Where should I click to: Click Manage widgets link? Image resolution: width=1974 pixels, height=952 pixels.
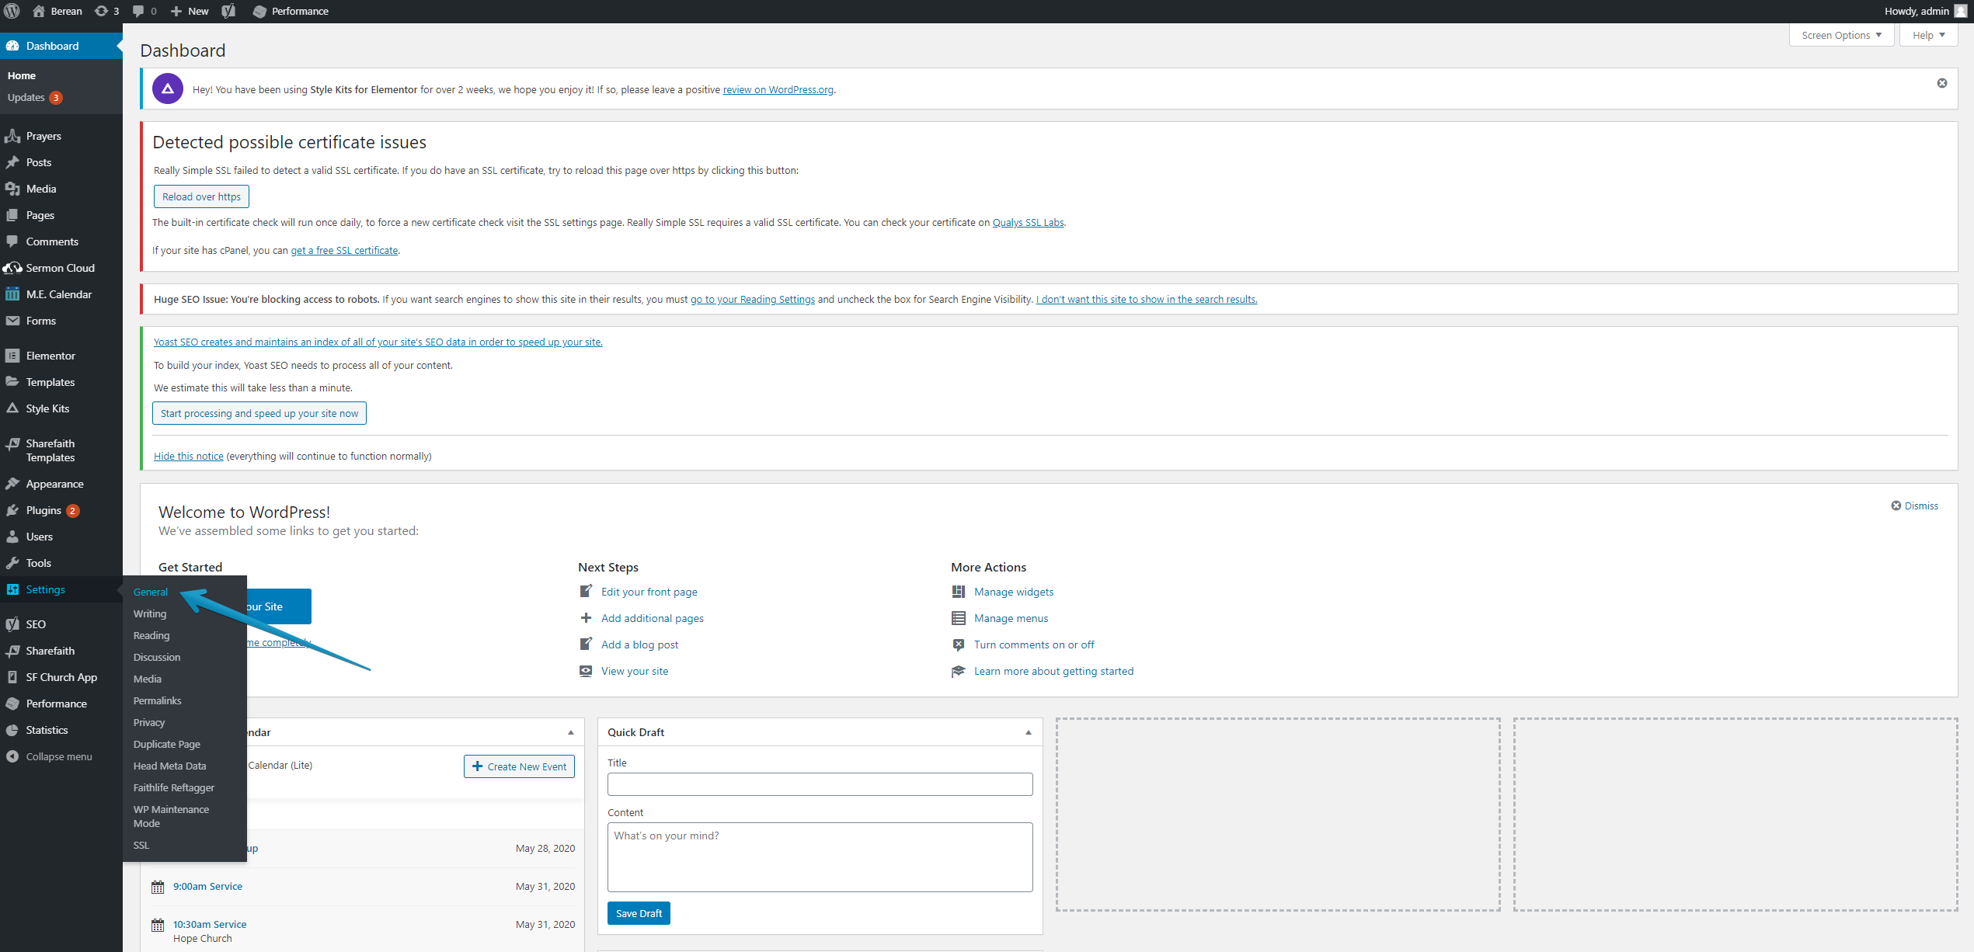coord(1014,592)
